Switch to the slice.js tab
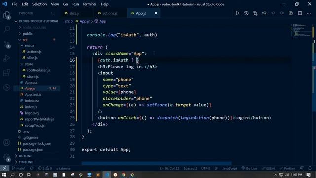Viewport: 316px width, 178px height. coord(77,13)
